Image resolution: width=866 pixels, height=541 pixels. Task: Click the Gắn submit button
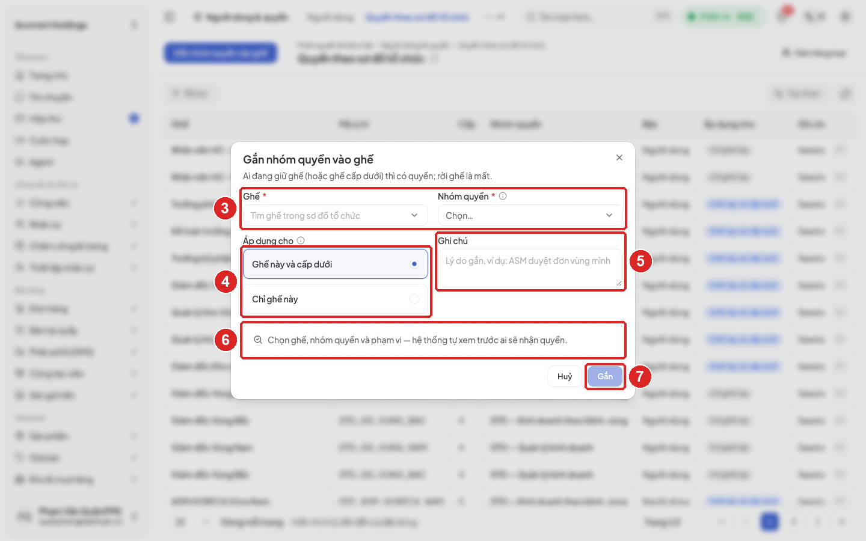coord(605,376)
